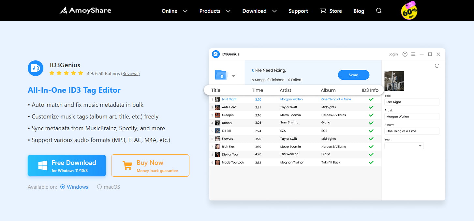Image resolution: width=474 pixels, height=221 pixels.
Task: Click the green check for Made You Look
Action: click(371, 162)
